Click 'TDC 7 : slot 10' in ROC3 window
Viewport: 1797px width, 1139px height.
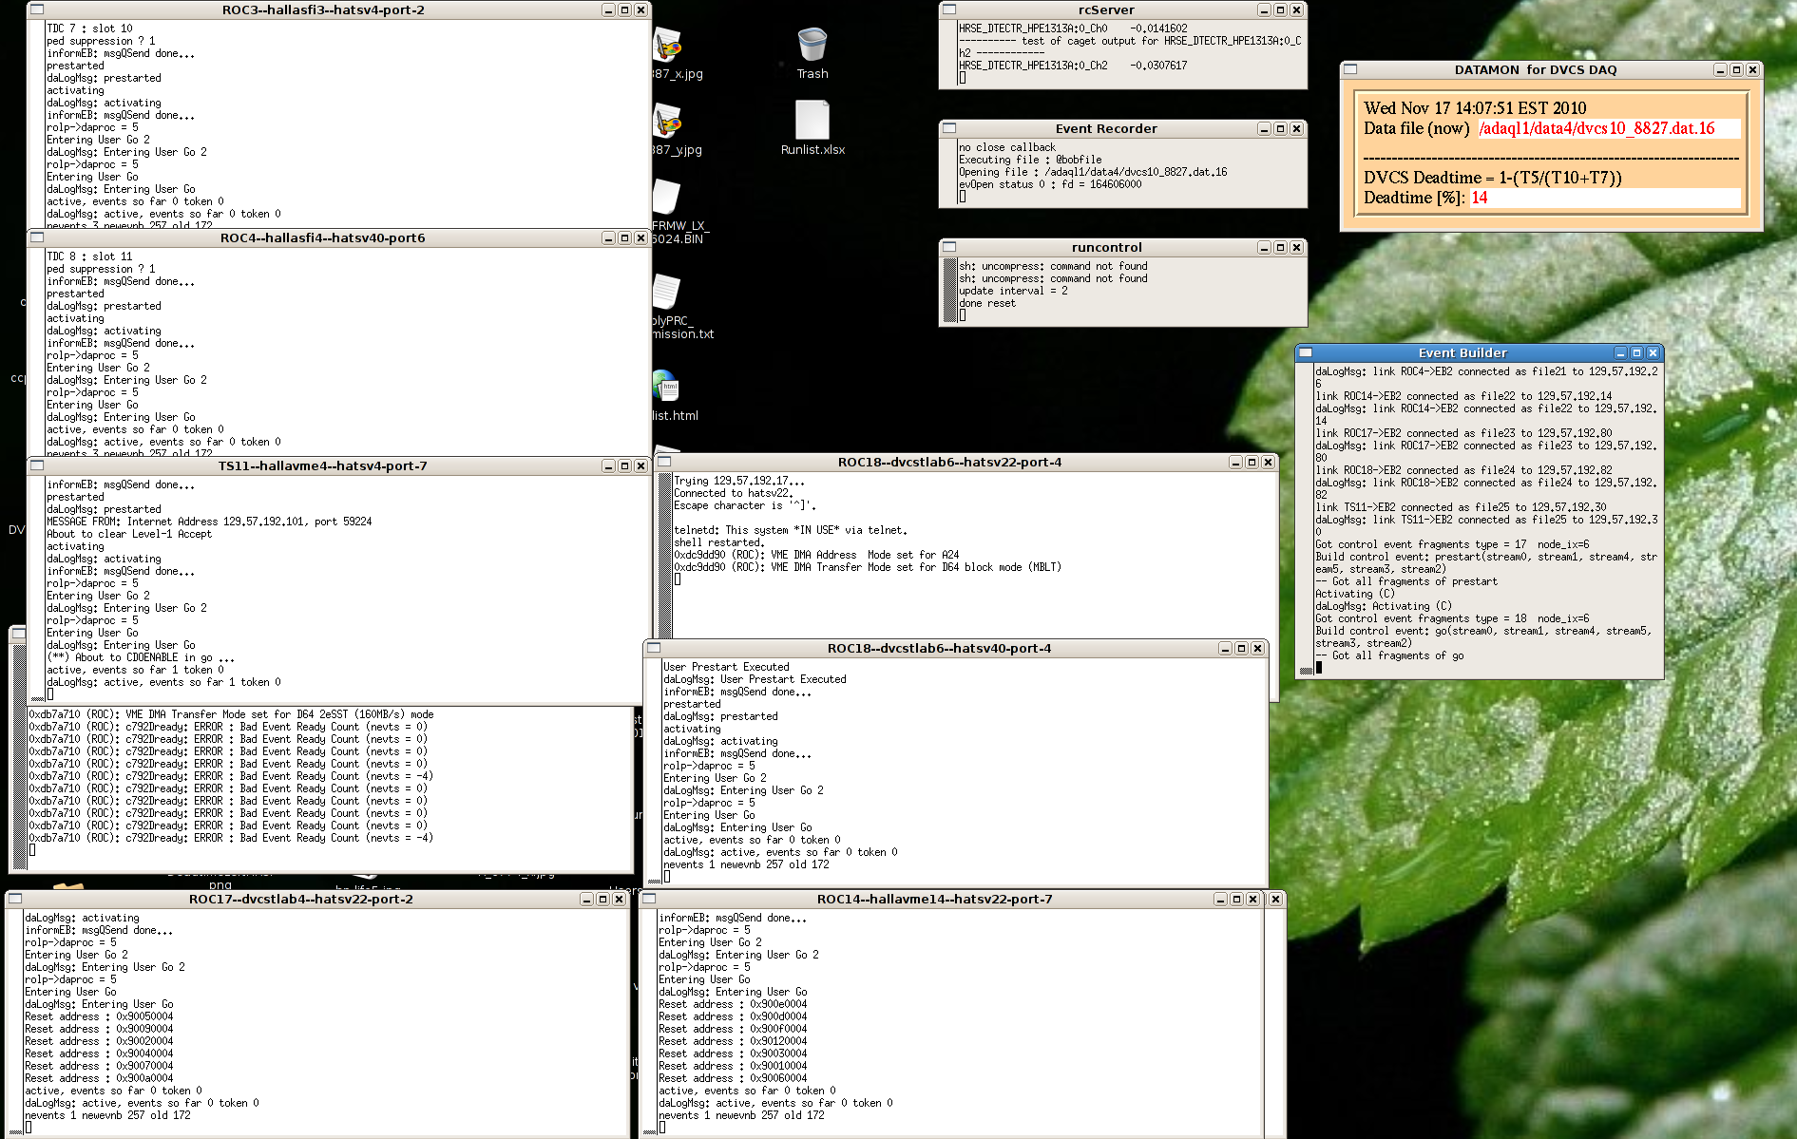tap(89, 28)
